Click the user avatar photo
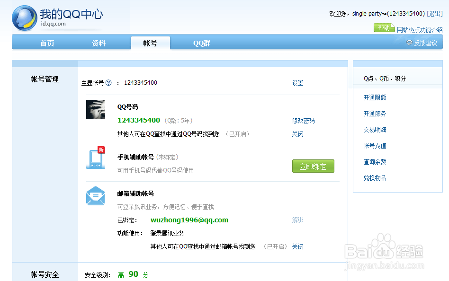 tap(96, 109)
